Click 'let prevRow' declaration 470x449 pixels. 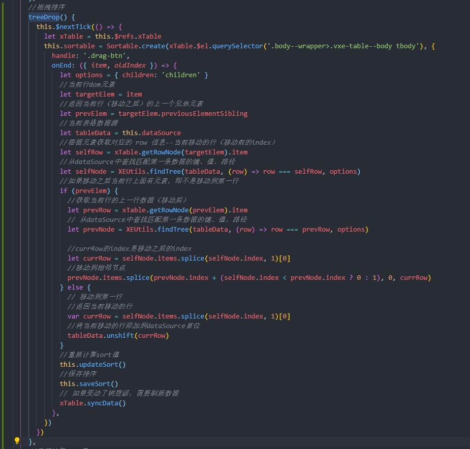point(89,210)
